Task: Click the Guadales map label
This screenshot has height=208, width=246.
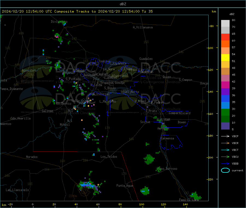Action: [146, 59]
